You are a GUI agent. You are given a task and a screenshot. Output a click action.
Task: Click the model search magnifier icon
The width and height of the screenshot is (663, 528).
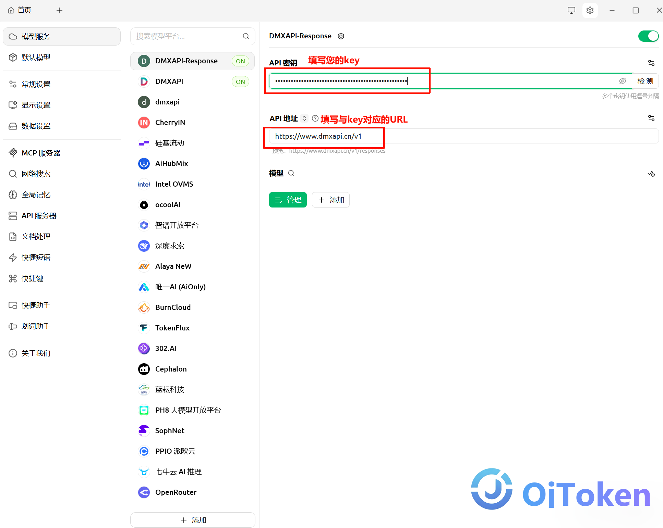tap(291, 173)
